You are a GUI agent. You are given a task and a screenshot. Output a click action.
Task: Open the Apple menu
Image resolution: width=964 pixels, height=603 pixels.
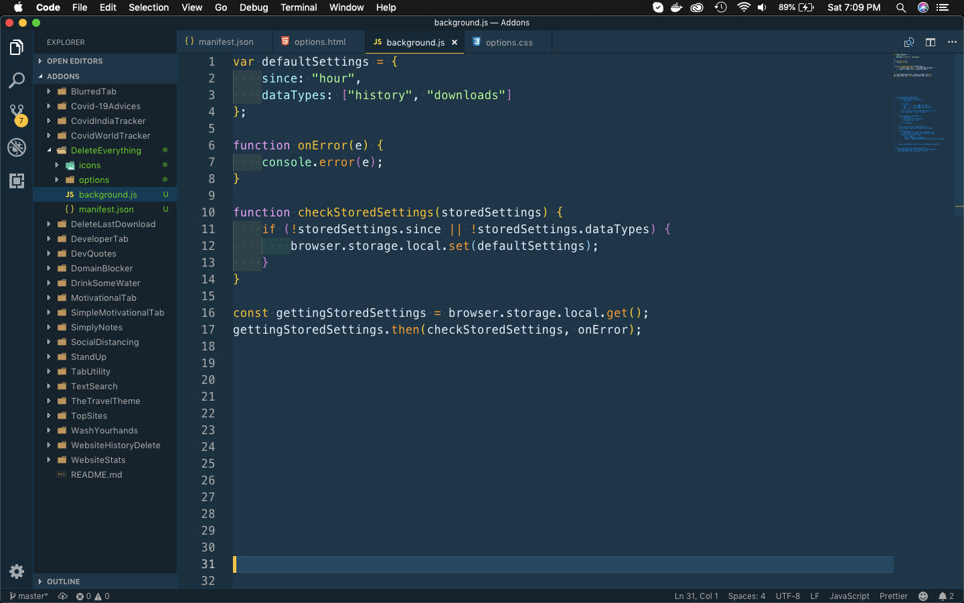(x=18, y=7)
